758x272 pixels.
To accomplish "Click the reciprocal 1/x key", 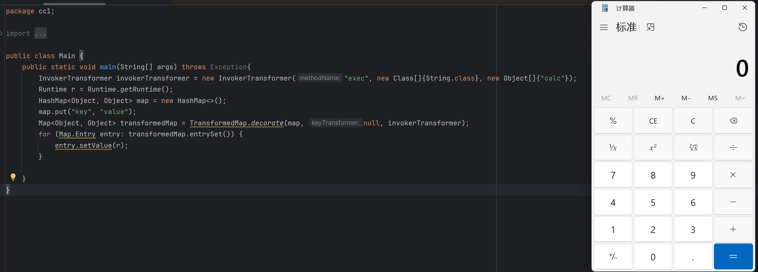I will coord(613,147).
